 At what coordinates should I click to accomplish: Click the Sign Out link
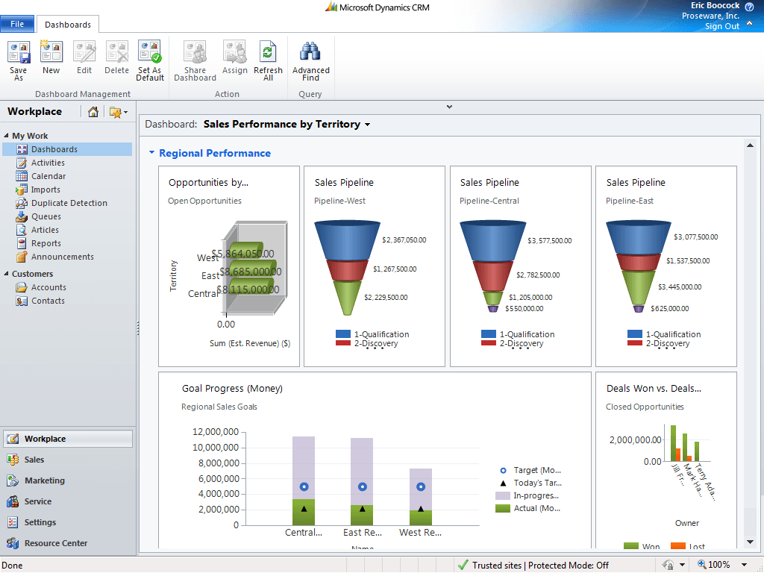[x=724, y=26]
